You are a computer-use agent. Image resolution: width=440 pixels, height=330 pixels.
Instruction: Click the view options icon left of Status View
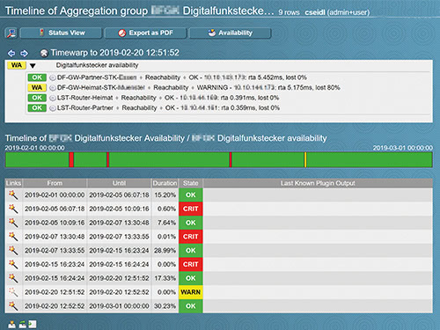(11, 33)
